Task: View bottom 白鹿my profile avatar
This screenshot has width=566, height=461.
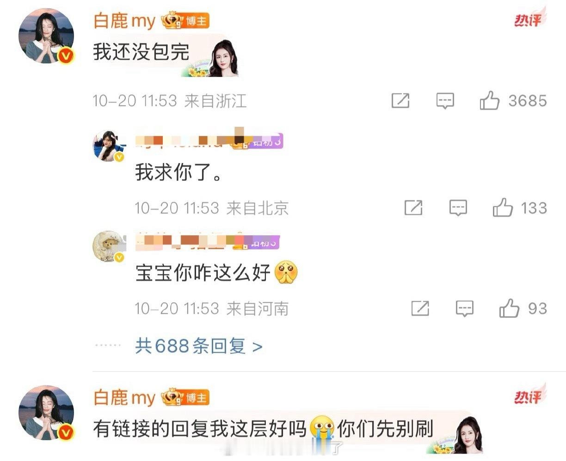Action: (46, 412)
